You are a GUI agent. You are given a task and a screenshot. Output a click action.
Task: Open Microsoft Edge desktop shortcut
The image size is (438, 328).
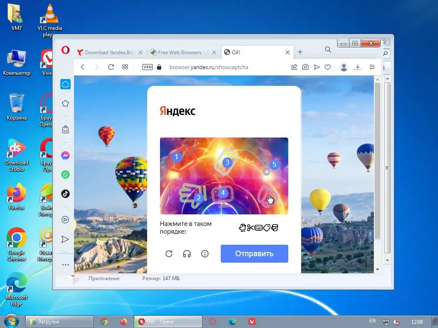pos(17,290)
